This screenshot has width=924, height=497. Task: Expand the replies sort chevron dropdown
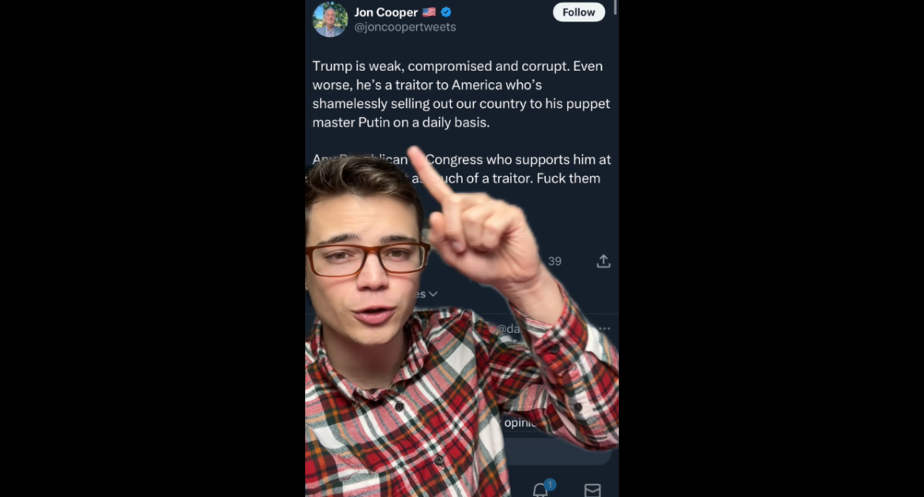point(433,293)
